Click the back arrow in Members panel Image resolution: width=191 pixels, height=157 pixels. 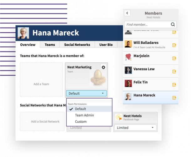click(x=127, y=13)
